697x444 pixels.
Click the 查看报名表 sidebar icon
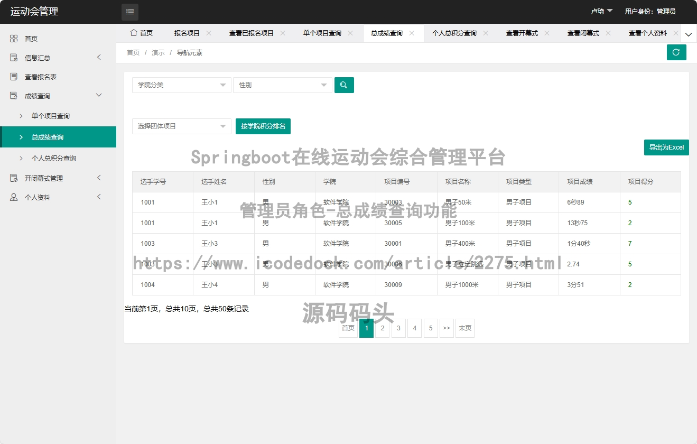(14, 77)
